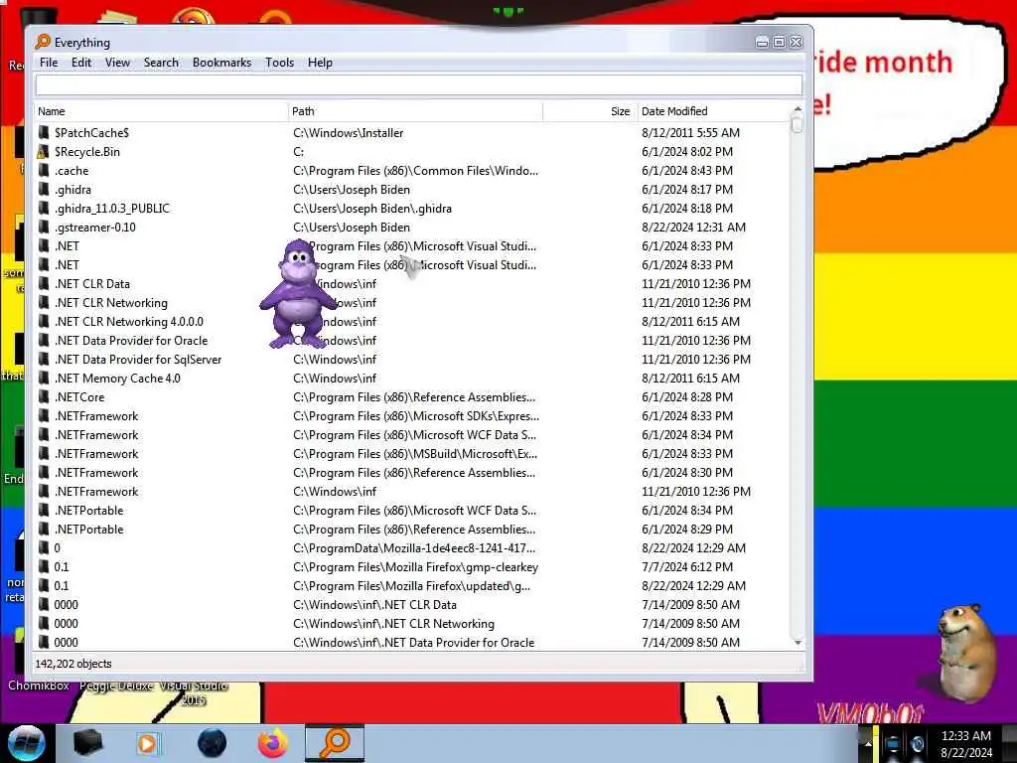This screenshot has width=1017, height=763.
Task: Open the Help menu
Action: pyautogui.click(x=320, y=63)
